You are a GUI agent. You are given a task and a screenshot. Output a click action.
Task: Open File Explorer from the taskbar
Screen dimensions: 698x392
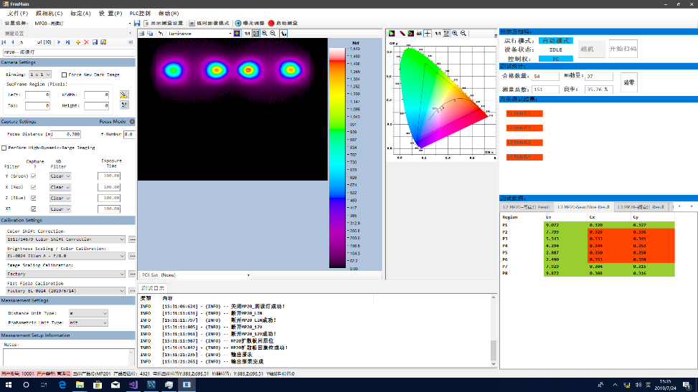(80, 385)
